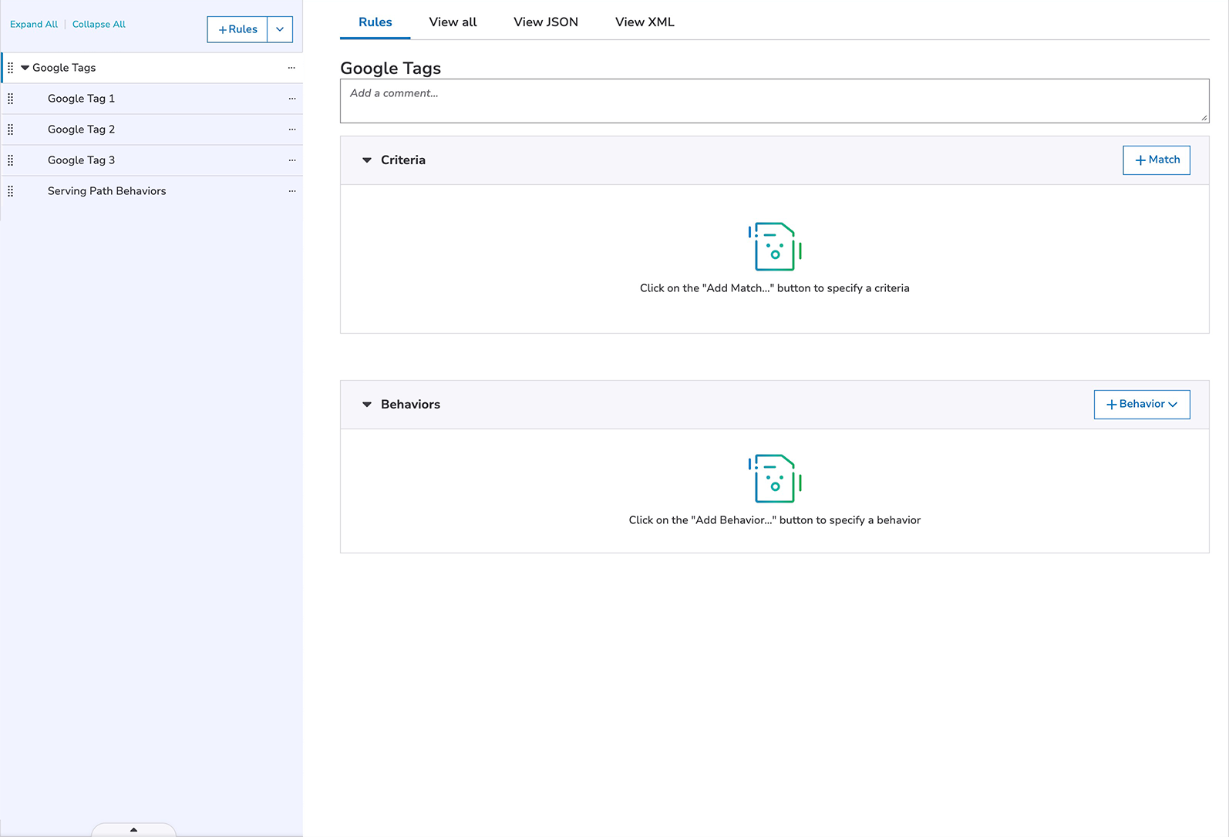This screenshot has height=837, width=1229.
Task: Collapse the Google Tags tree node
Action: (x=25, y=68)
